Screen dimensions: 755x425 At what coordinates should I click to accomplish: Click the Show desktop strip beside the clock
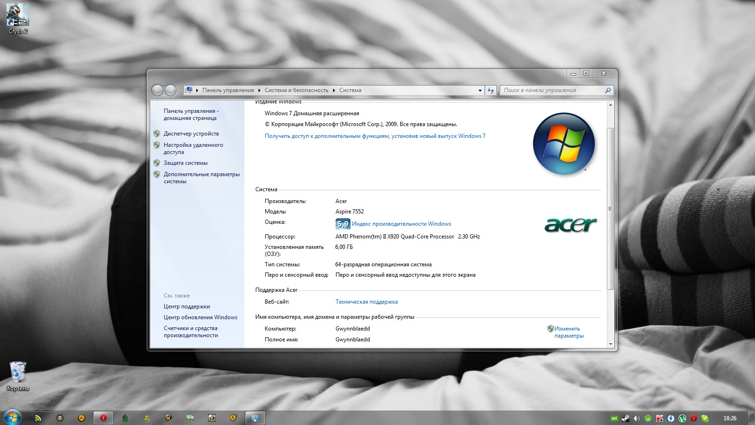coord(751,418)
